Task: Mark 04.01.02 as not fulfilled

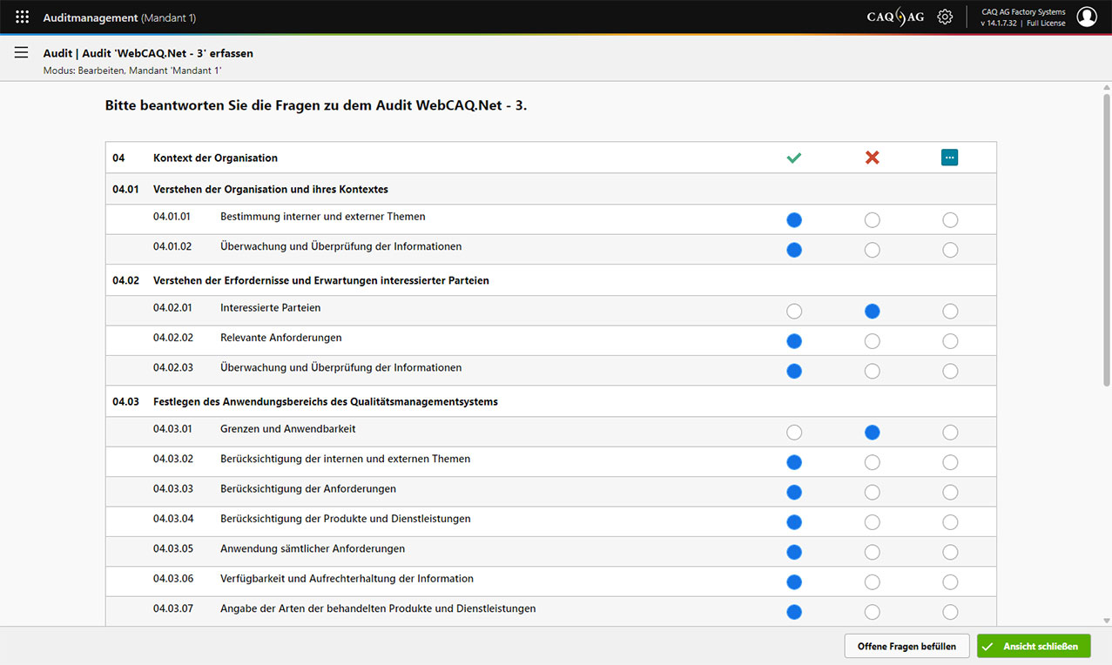Action: tap(872, 250)
